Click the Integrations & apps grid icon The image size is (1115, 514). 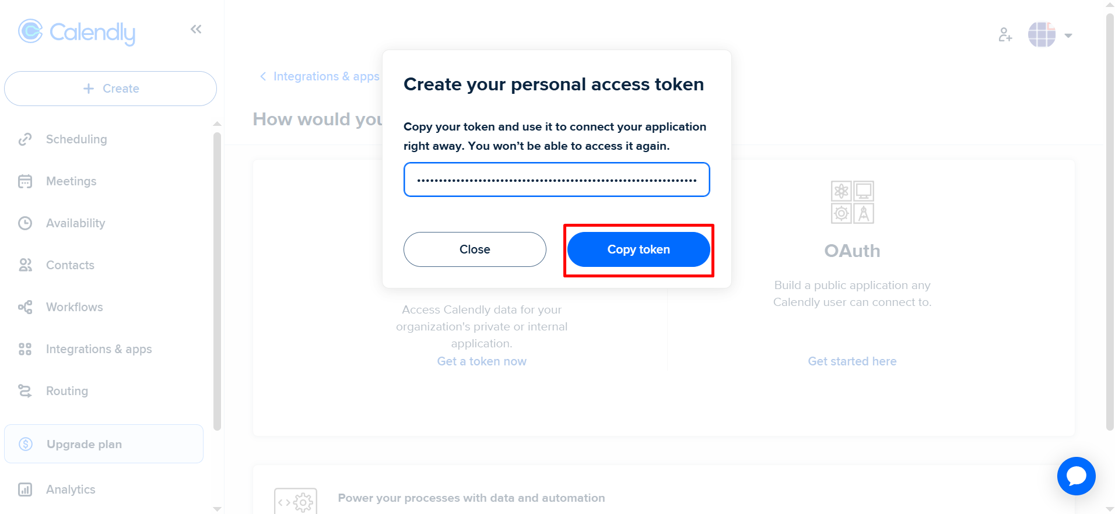coord(26,348)
